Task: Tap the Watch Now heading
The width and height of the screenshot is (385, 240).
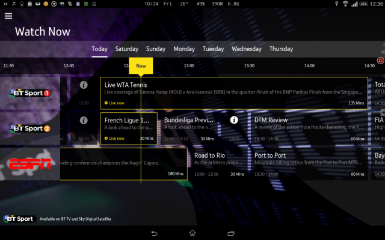Action: pos(43,32)
